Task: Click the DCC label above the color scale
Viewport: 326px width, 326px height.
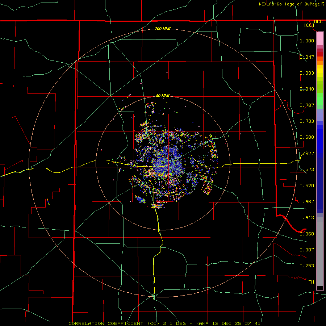Action: point(318,22)
